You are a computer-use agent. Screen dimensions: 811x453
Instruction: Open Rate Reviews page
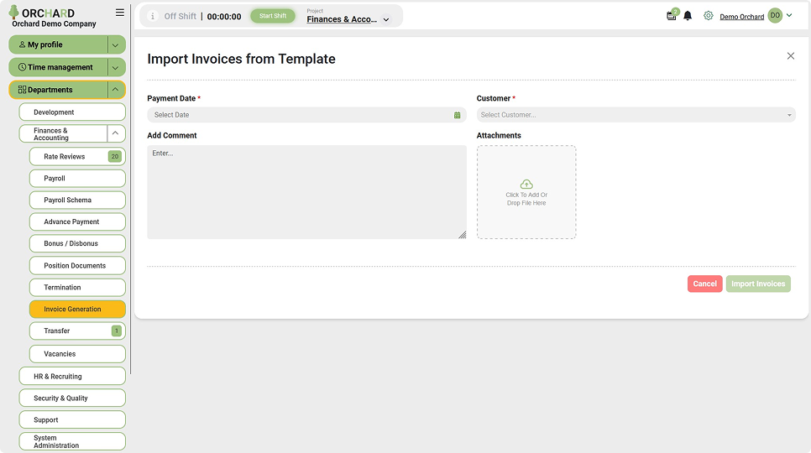click(77, 157)
